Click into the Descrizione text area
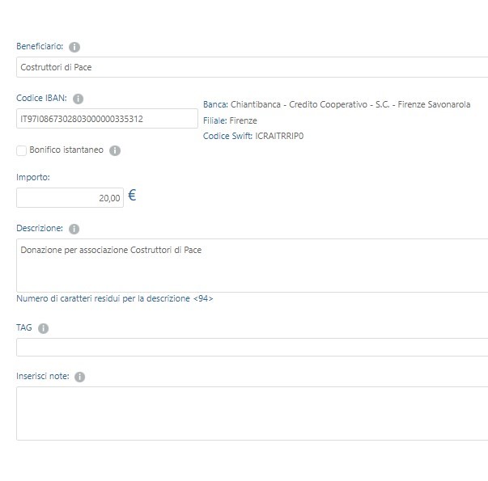488x481 pixels. 252,265
